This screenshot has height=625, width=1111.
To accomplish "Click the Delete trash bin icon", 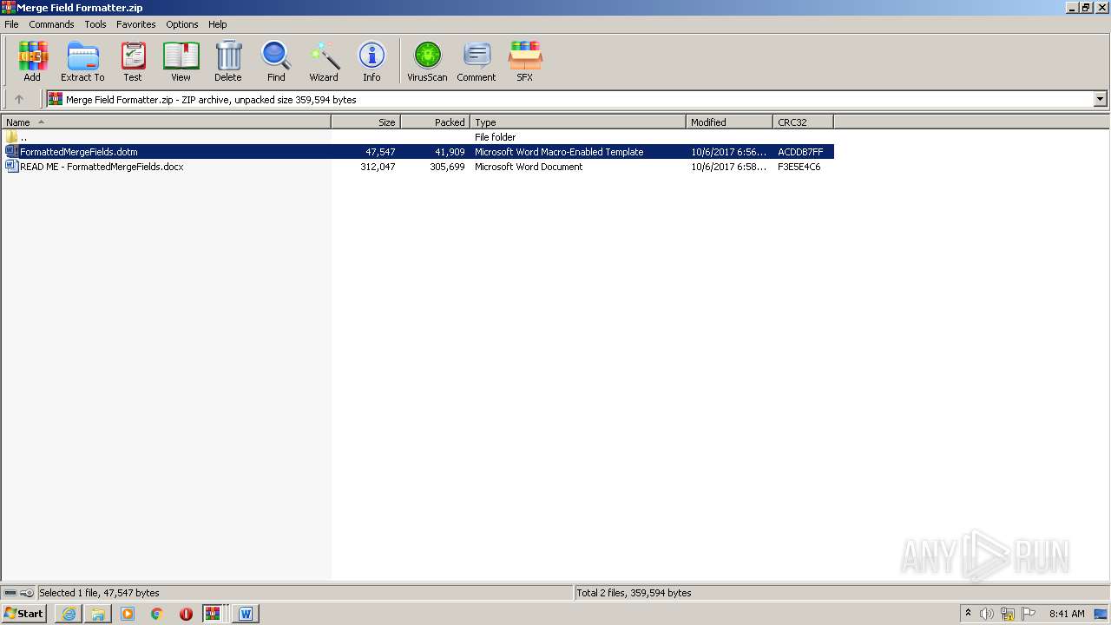I will (228, 61).
